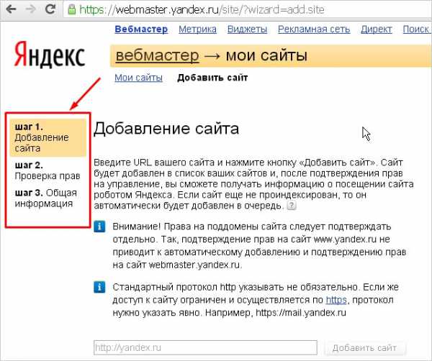Click the info icon beside Стандартный протокол note

pos(100,287)
